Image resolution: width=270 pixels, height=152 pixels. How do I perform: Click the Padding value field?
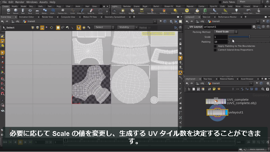pyautogui.click(x=221, y=42)
